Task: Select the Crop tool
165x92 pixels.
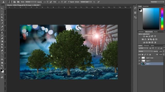Action: pos(2,20)
